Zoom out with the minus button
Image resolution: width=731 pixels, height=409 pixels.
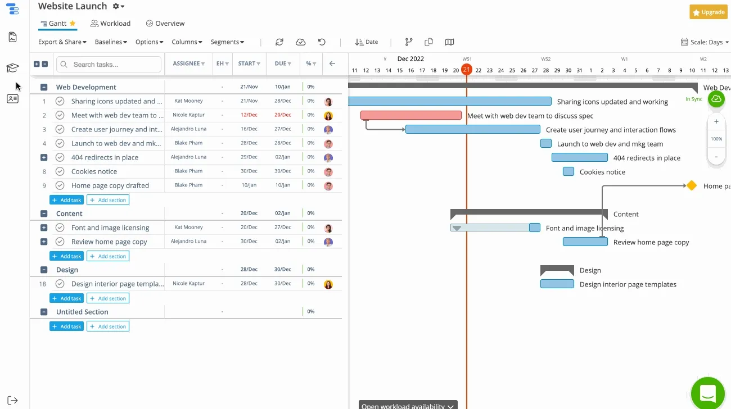716,157
